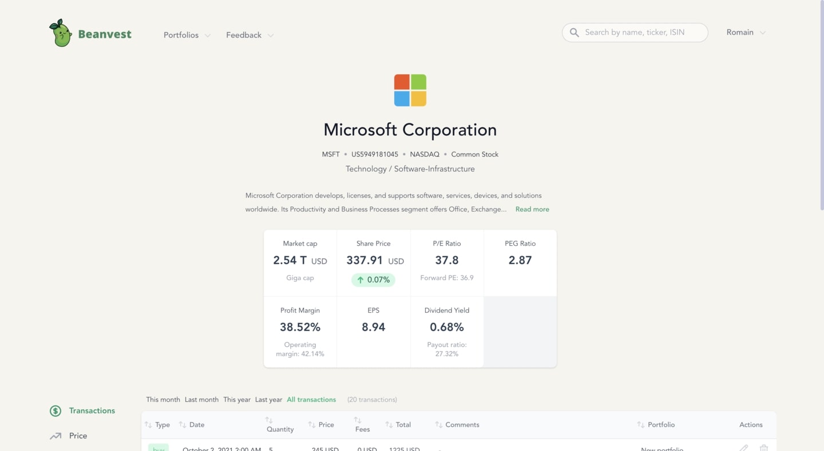The image size is (824, 451).
Task: Click the Payout ratio: 27.32% text
Action: pos(447,349)
